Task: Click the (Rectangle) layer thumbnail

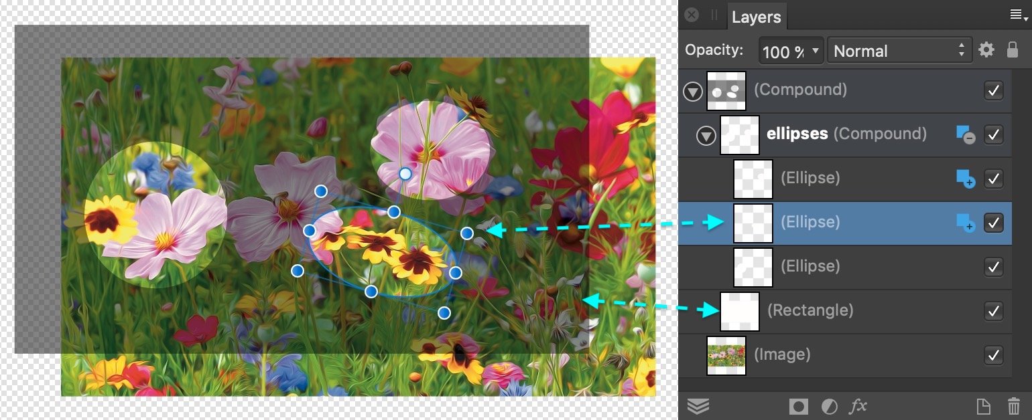Action: pos(740,312)
